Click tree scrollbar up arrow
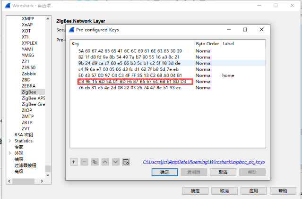The image size is (302, 199). [48, 19]
